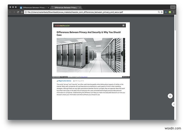Open the hamburger menu in the maketecheasier header

coord(124,25)
